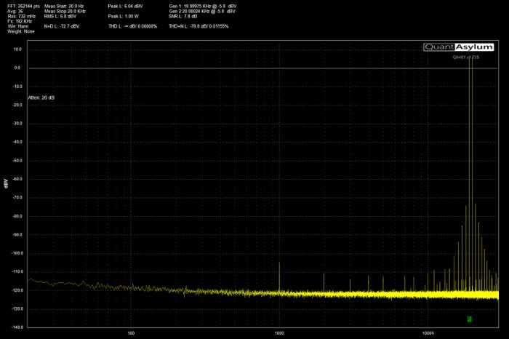
Task: Click the '100' frequency axis label
Action: pyautogui.click(x=131, y=333)
